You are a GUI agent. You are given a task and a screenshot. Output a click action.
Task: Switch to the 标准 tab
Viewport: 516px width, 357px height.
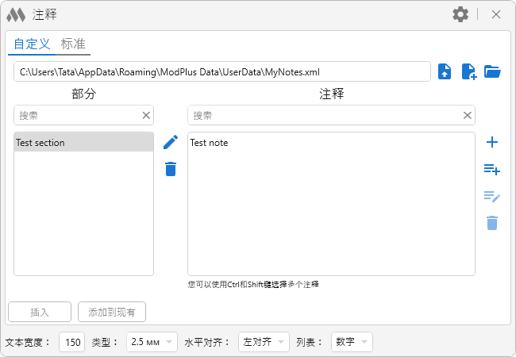(73, 44)
